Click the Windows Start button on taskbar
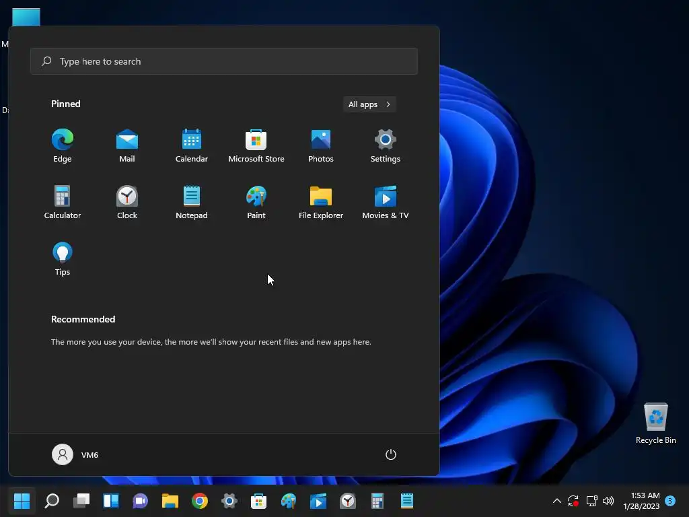Image resolution: width=689 pixels, height=517 pixels. click(22, 501)
